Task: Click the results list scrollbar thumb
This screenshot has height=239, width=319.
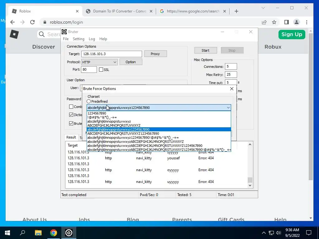Action: coord(250,180)
